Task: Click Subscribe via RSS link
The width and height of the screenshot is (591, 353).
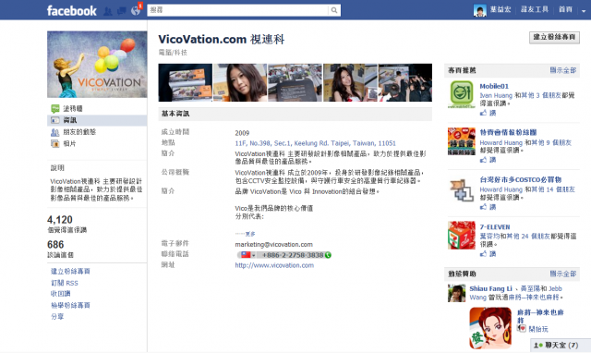Action: [65, 283]
